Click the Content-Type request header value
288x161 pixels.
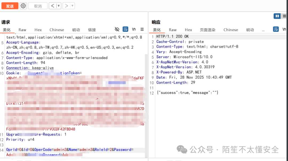point(72,58)
